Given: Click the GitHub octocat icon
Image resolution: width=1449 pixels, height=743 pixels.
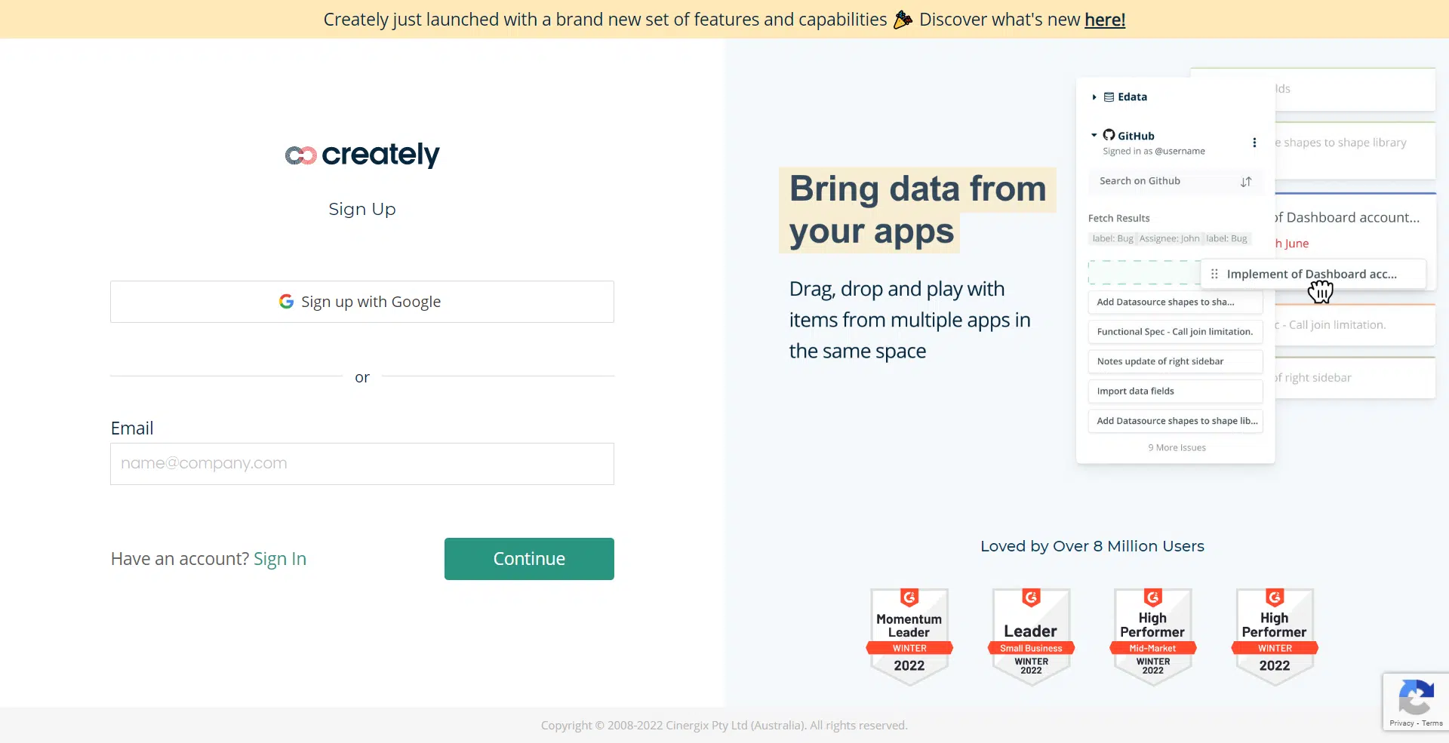Looking at the screenshot, I should [x=1109, y=135].
